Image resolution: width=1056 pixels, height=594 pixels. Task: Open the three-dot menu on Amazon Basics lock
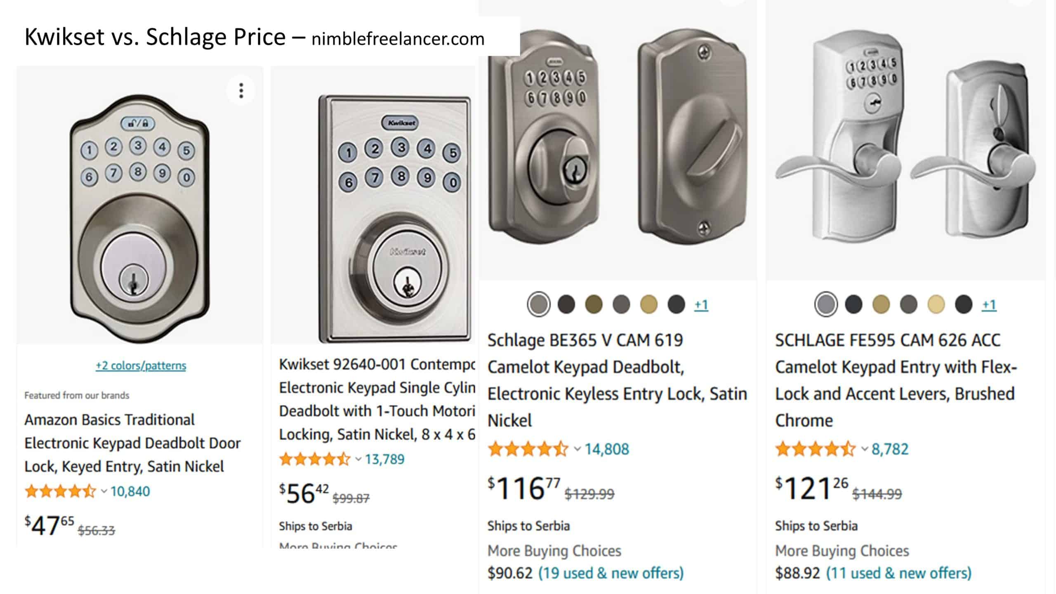[241, 91]
